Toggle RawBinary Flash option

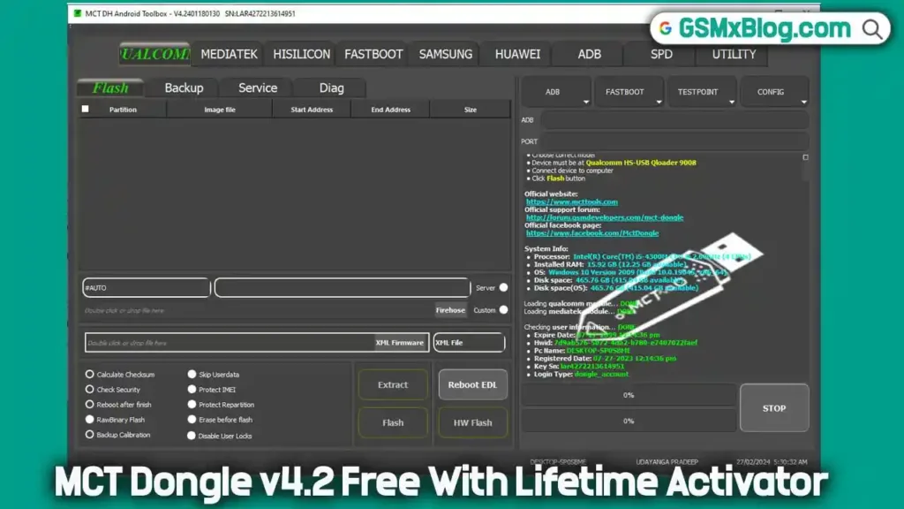coord(89,419)
